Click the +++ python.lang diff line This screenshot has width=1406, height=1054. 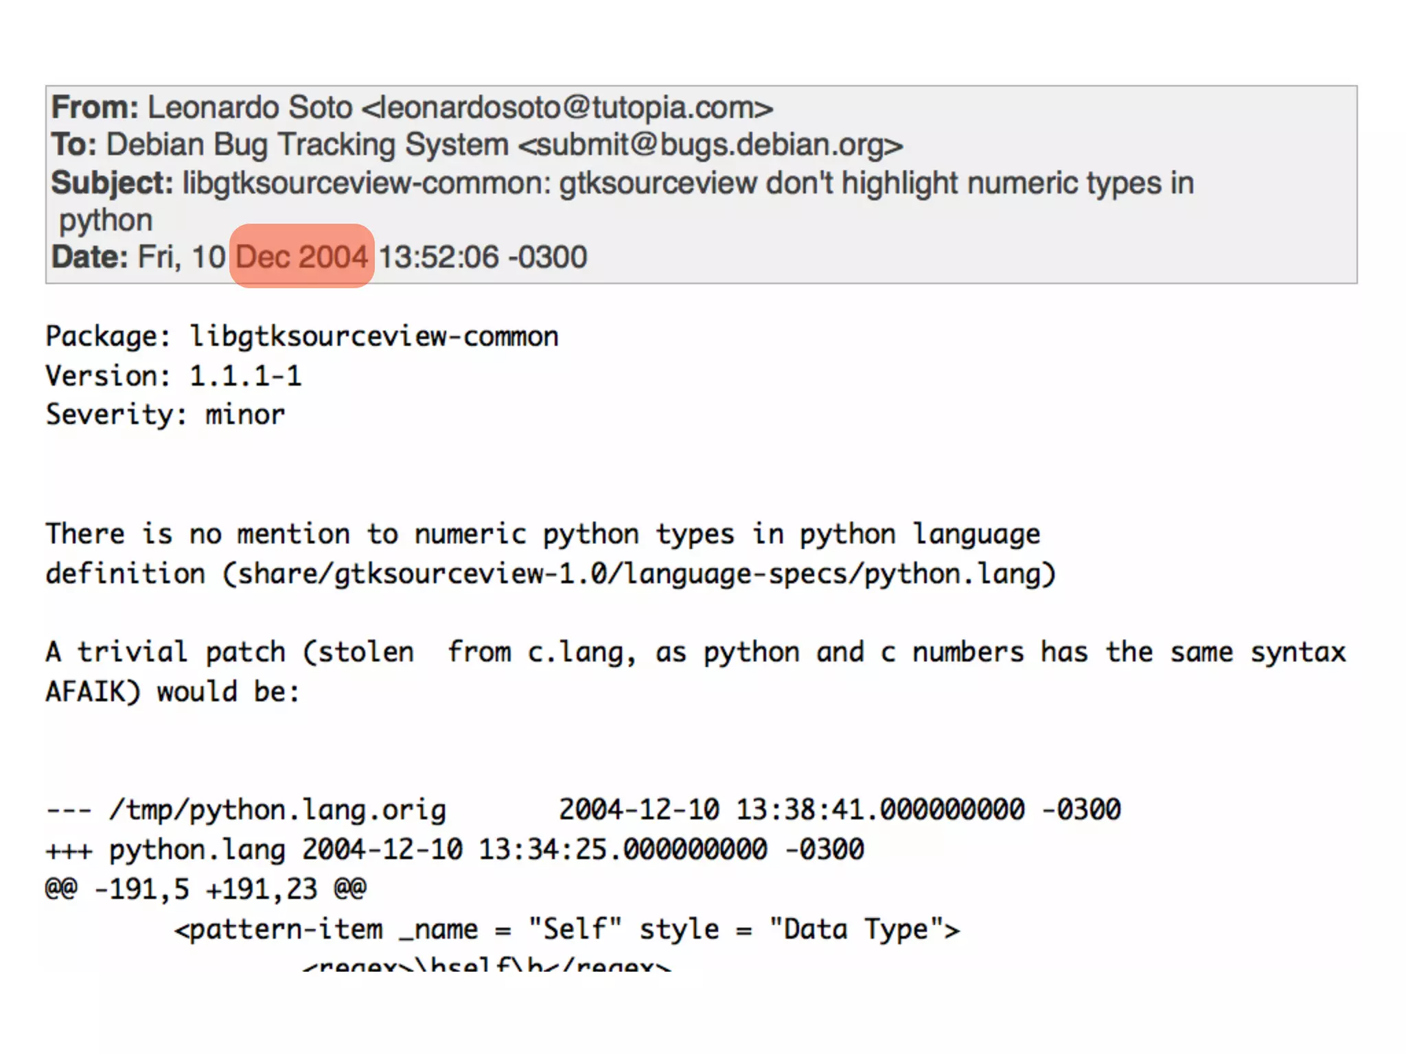point(197,850)
